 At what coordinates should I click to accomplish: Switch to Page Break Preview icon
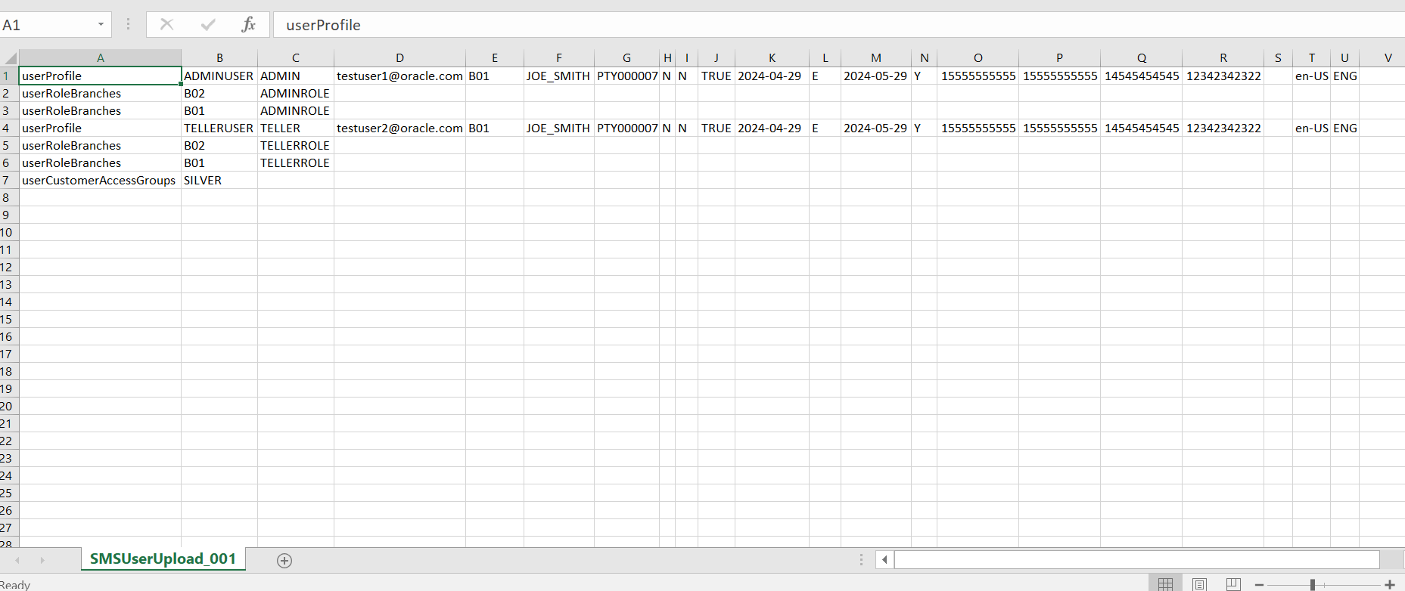tap(1233, 584)
